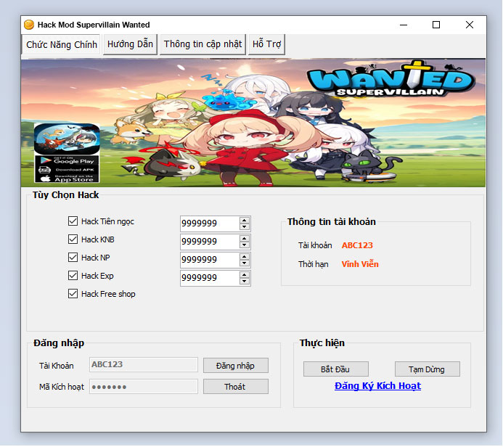The width and height of the screenshot is (503, 447).
Task: Open the Đăng Ký Kích Hoạt link
Action: tap(377, 386)
